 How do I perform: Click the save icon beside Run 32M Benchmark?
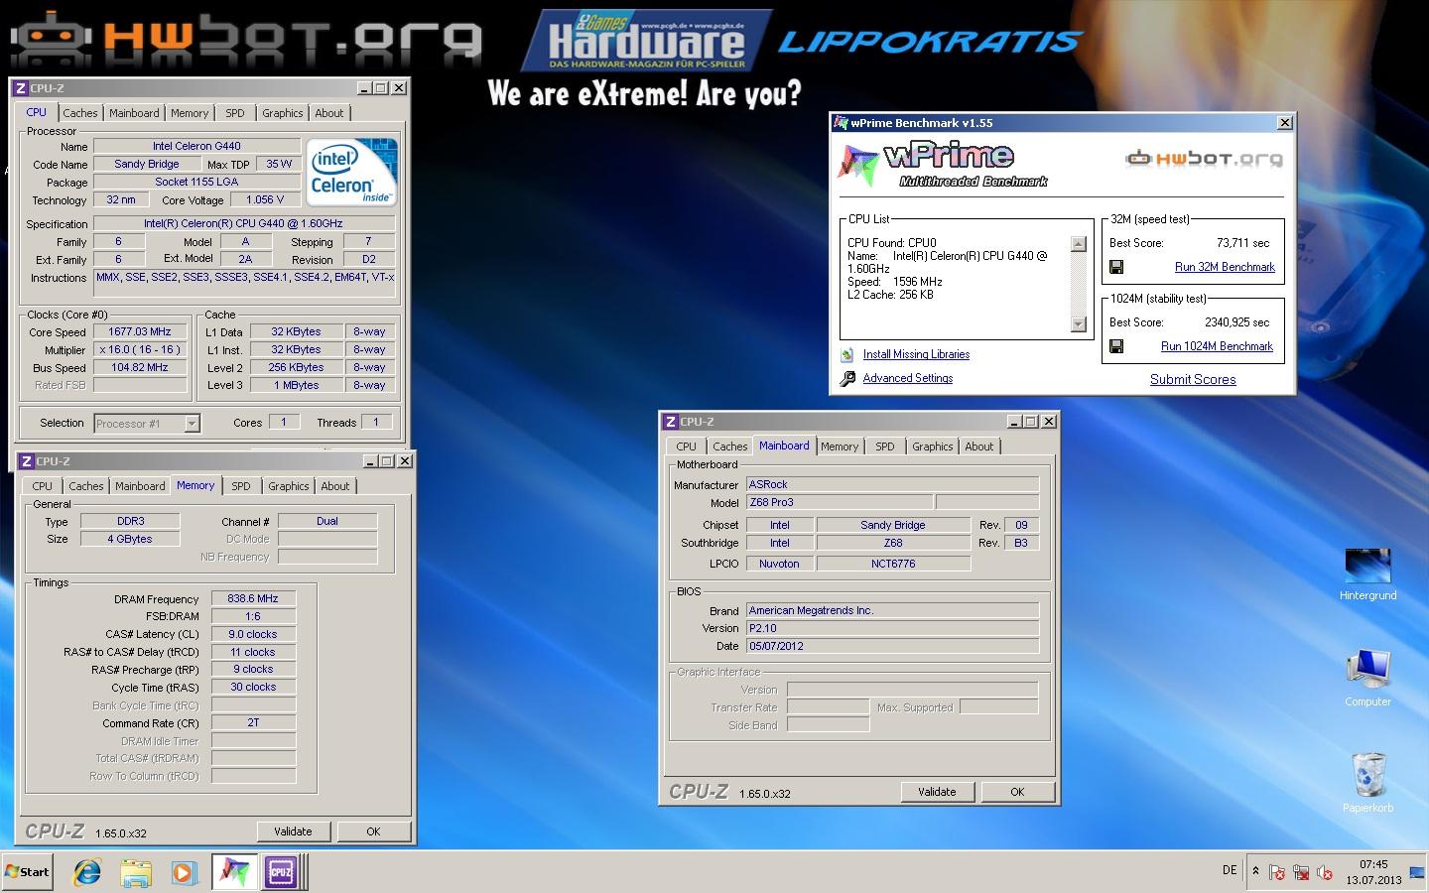pos(1116,267)
